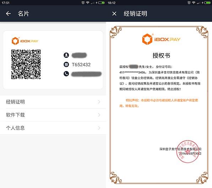Expand chevron on 个人信息 row

[x=99, y=128]
